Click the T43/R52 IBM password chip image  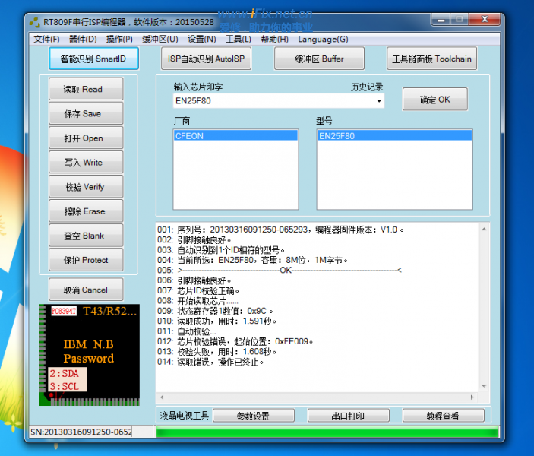89,355
